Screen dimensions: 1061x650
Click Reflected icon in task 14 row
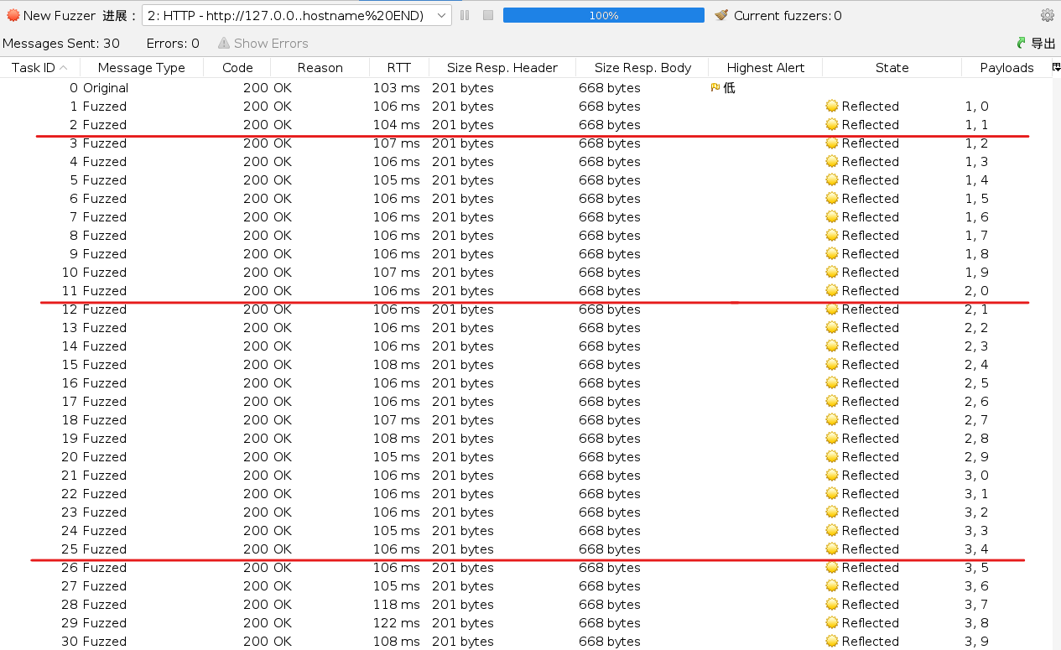[832, 346]
